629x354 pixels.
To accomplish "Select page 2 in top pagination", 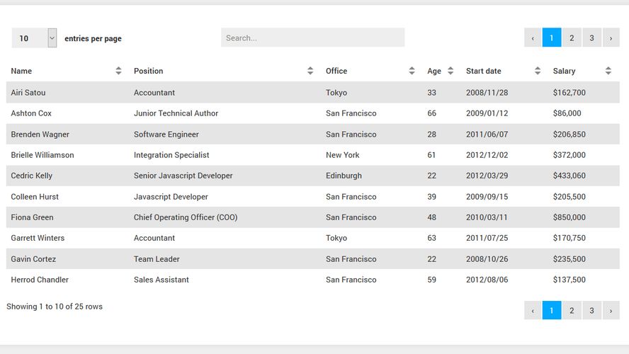I will click(x=572, y=38).
